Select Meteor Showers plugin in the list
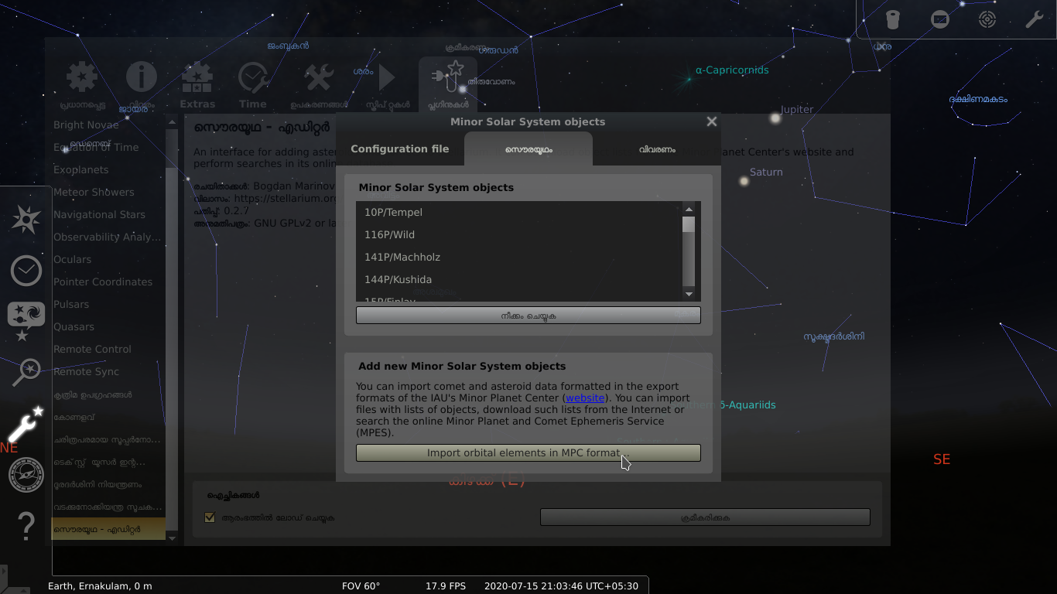This screenshot has height=594, width=1057. [x=107, y=192]
